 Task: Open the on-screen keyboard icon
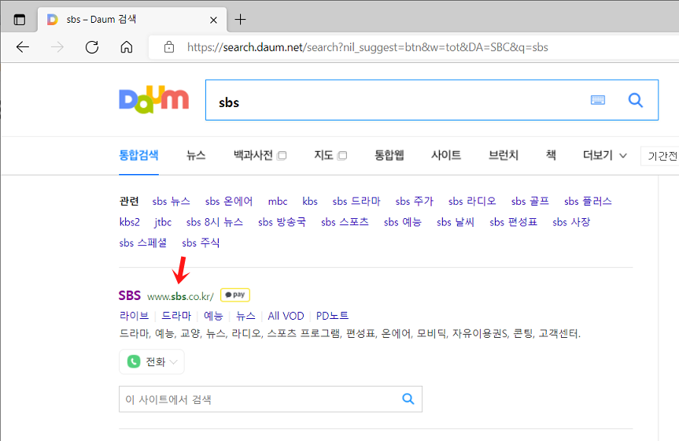point(598,100)
